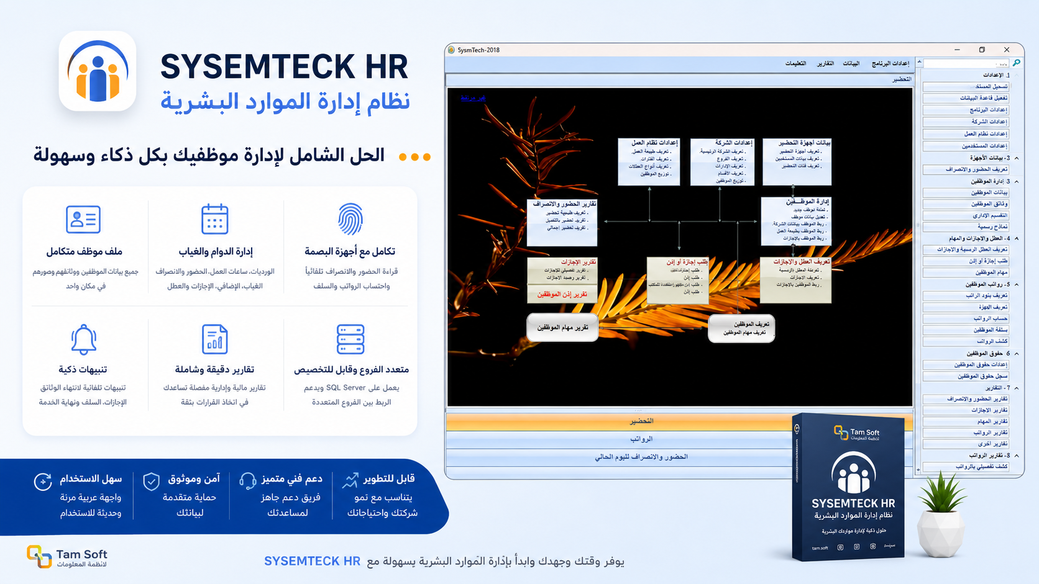Click the magnifier search icon in SysmTech sidebar
The height and width of the screenshot is (584, 1039).
point(1017,63)
